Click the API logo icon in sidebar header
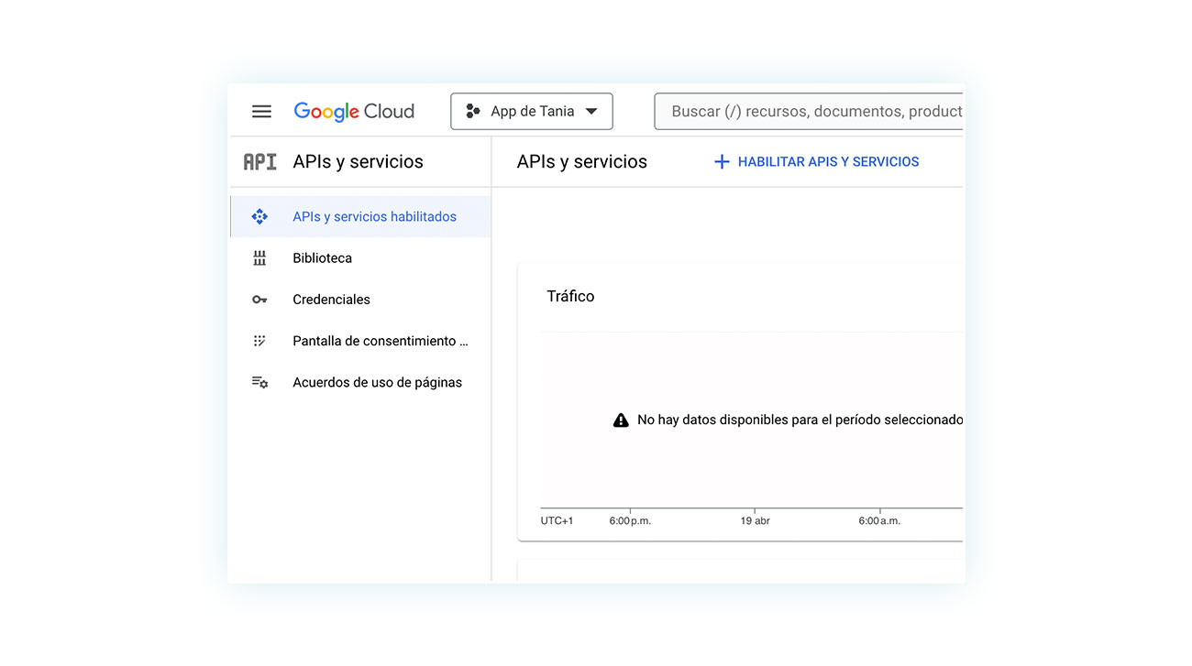Image resolution: width=1192 pixels, height=666 pixels. 259,162
